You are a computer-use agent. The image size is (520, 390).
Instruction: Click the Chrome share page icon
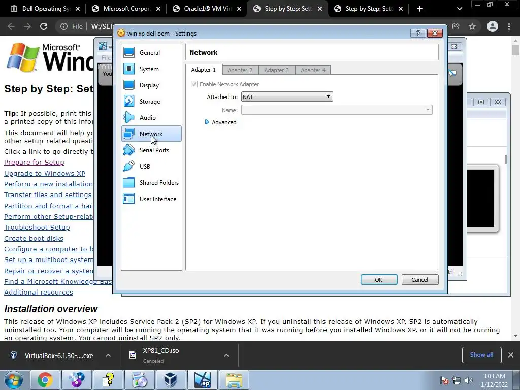tap(456, 26)
